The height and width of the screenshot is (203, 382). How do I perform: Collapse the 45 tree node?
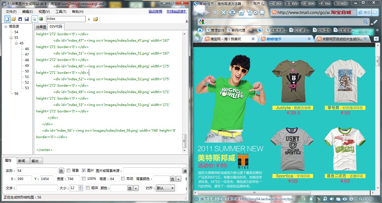17,43
